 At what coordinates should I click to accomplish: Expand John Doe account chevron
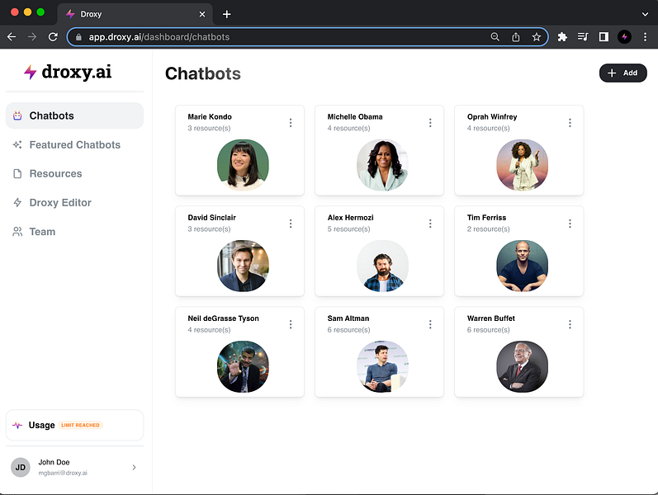tap(134, 467)
